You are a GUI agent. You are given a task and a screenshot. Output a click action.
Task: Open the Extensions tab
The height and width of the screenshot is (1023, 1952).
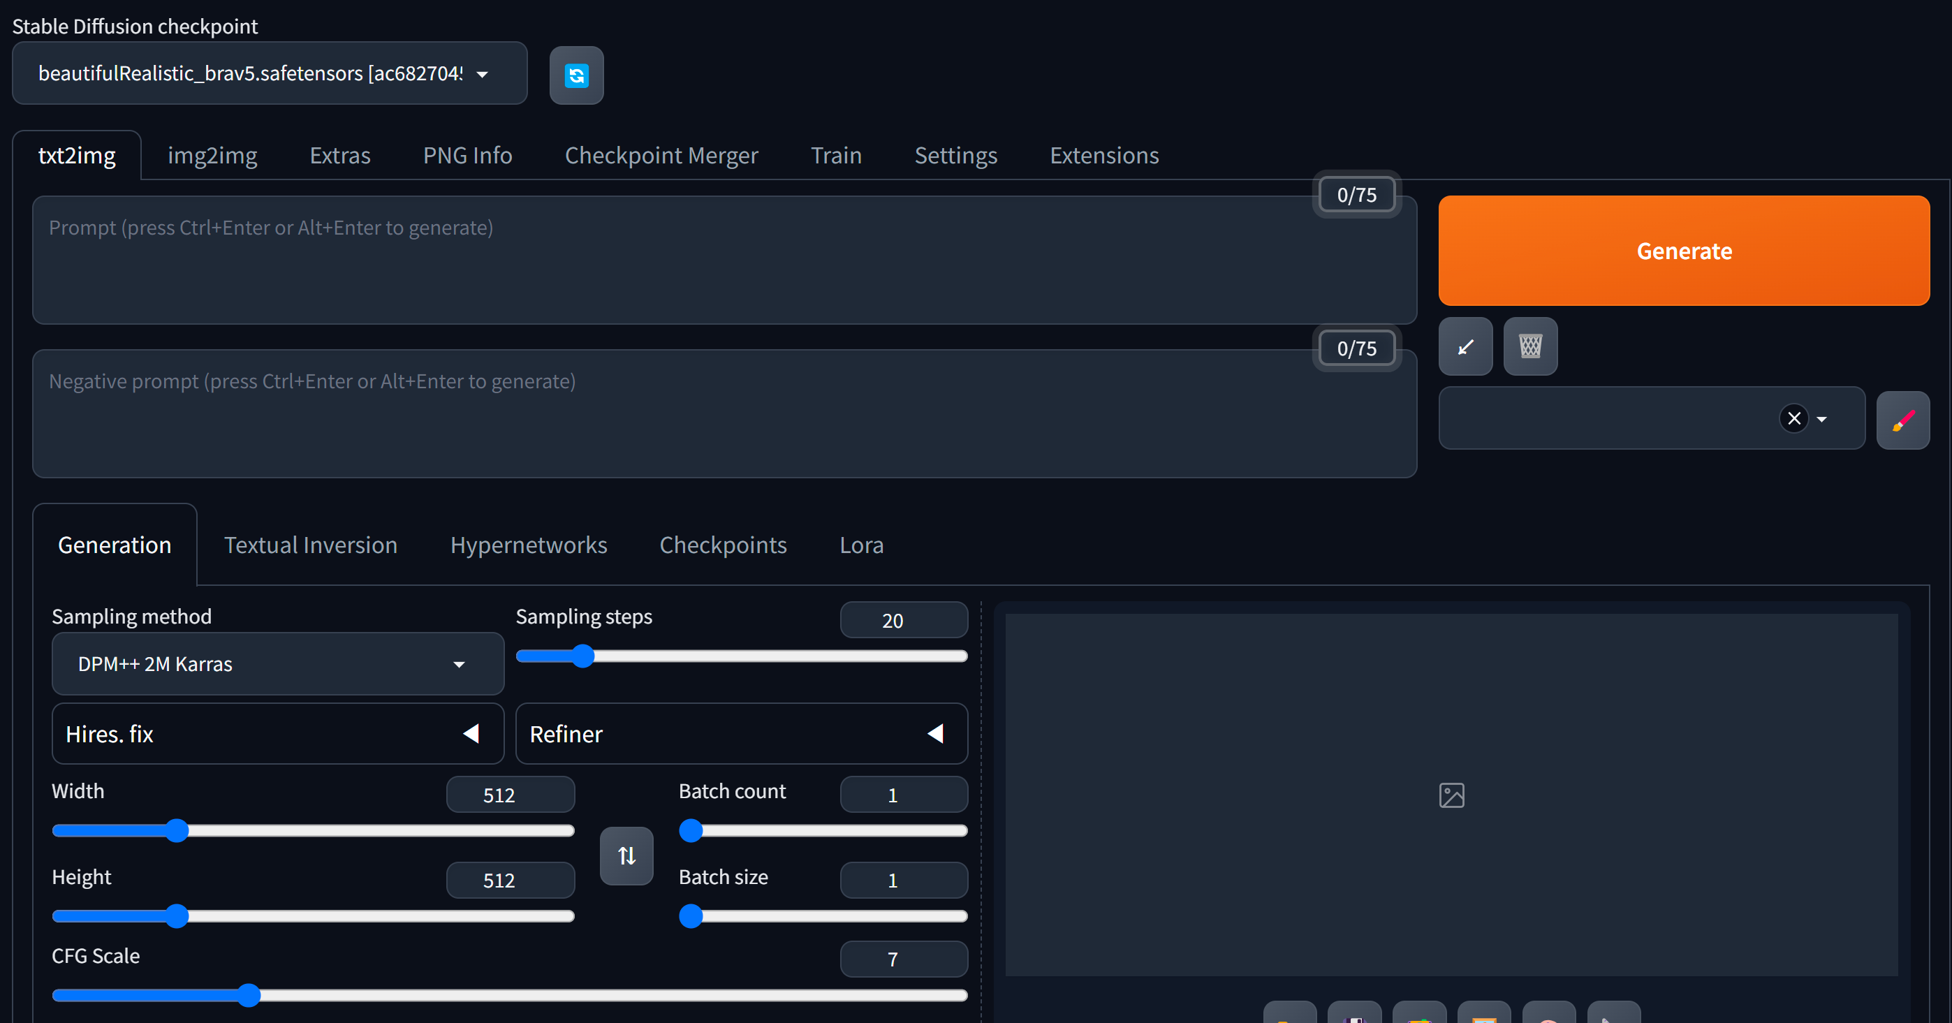(1104, 155)
